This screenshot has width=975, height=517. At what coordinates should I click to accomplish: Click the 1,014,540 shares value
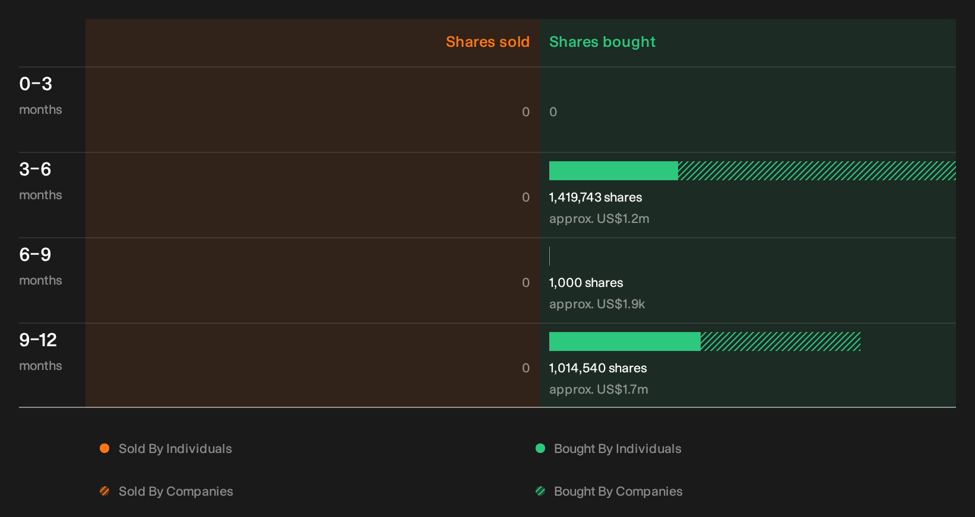click(598, 368)
